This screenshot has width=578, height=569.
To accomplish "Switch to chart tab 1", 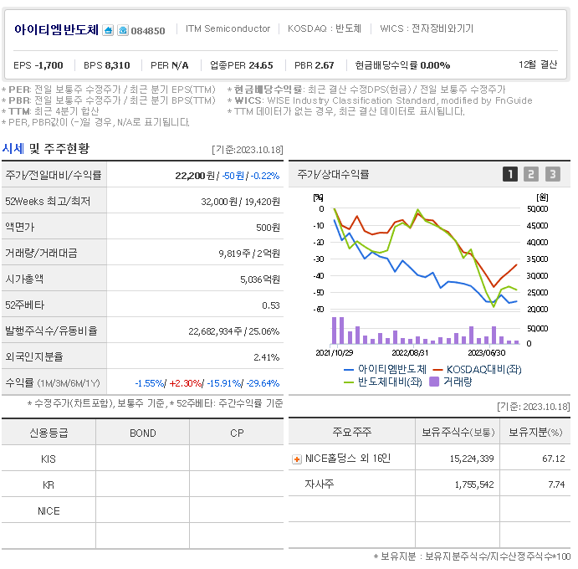I will point(510,174).
